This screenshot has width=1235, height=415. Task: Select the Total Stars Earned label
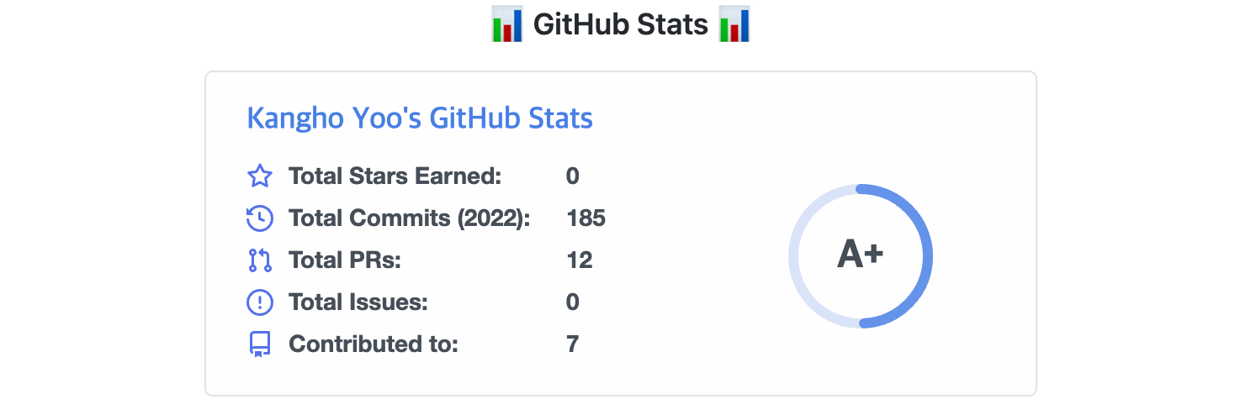pyautogui.click(x=395, y=176)
